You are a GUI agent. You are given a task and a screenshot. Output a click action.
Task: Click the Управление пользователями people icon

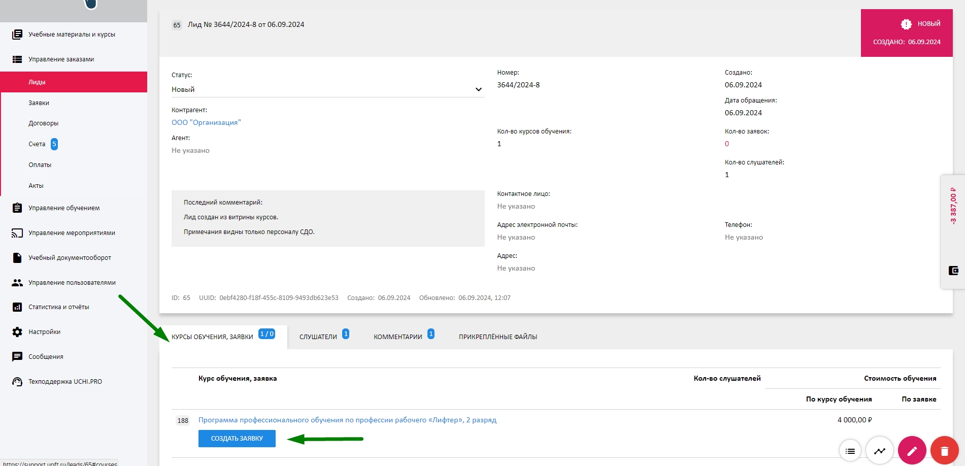pyautogui.click(x=17, y=283)
